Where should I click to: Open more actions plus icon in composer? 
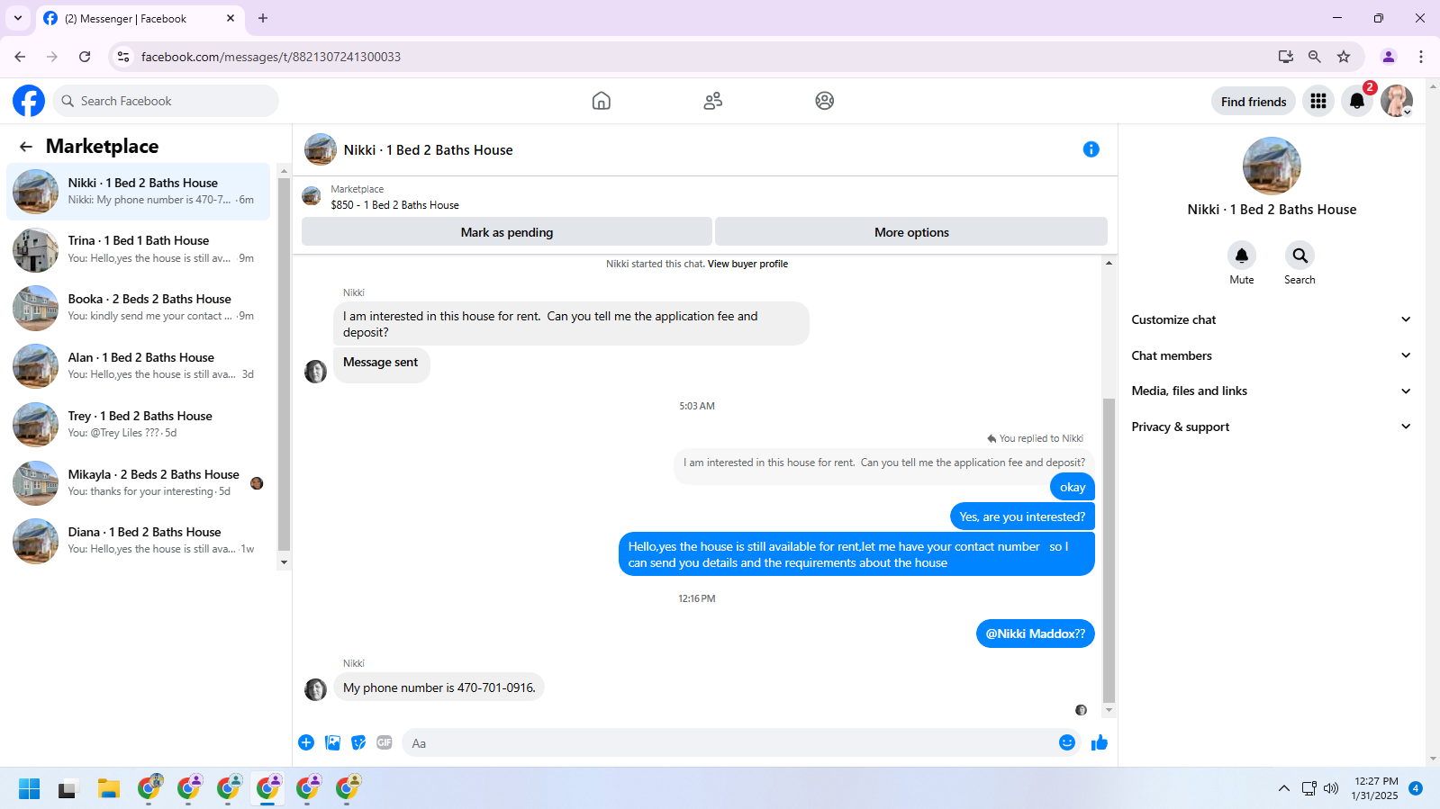click(306, 742)
